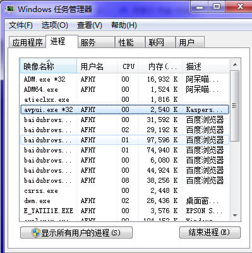
Task: Select baidubrows process using 31,592 K
Action: (x=124, y=120)
